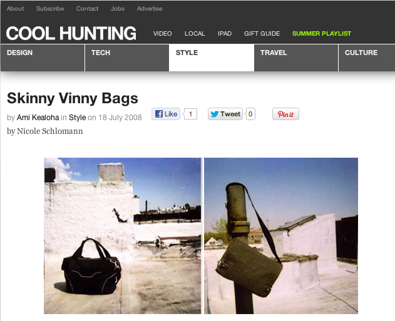Switch to the Tech tab

[x=127, y=58]
